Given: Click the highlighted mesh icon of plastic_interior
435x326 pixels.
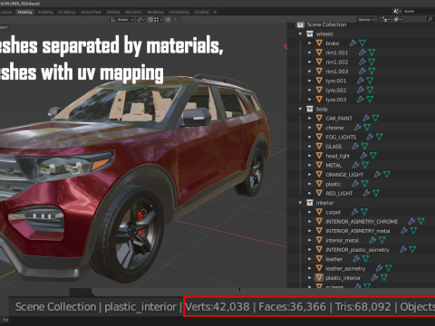Looking at the screenshot, I should coord(319,277).
